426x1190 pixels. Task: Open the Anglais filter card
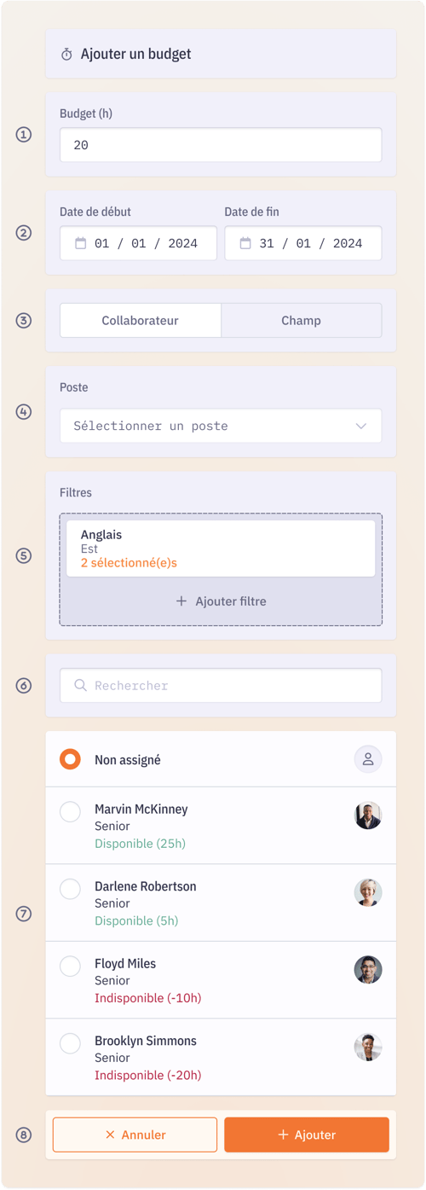pos(221,549)
